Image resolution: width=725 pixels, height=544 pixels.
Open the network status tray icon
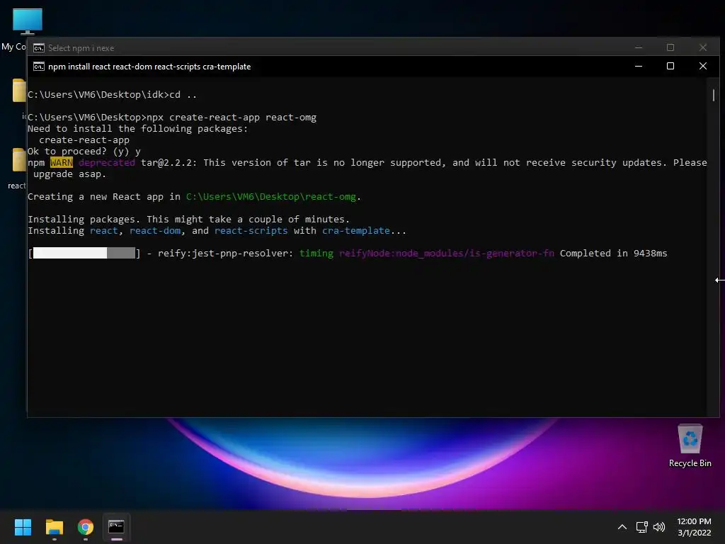coord(641,527)
